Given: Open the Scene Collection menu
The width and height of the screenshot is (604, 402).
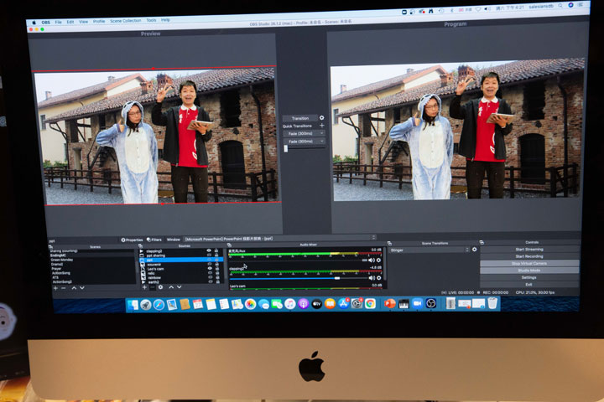Looking at the screenshot, I should pos(126,19).
